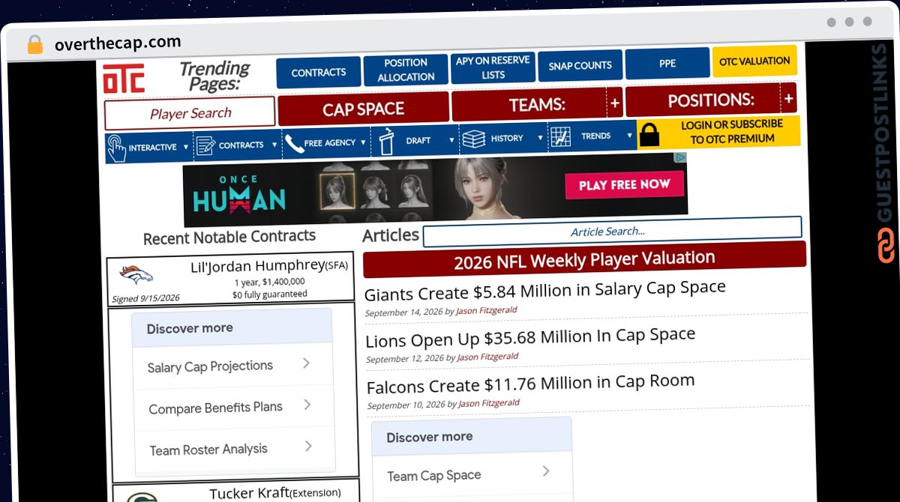This screenshot has height=502, width=900.
Task: Click the ad choices icon on the banner
Action: coord(679,157)
